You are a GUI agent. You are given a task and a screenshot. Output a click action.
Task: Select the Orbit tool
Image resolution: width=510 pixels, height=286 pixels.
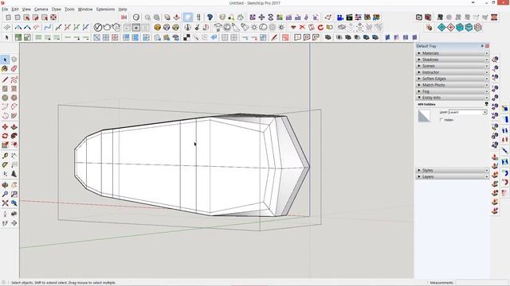5,185
